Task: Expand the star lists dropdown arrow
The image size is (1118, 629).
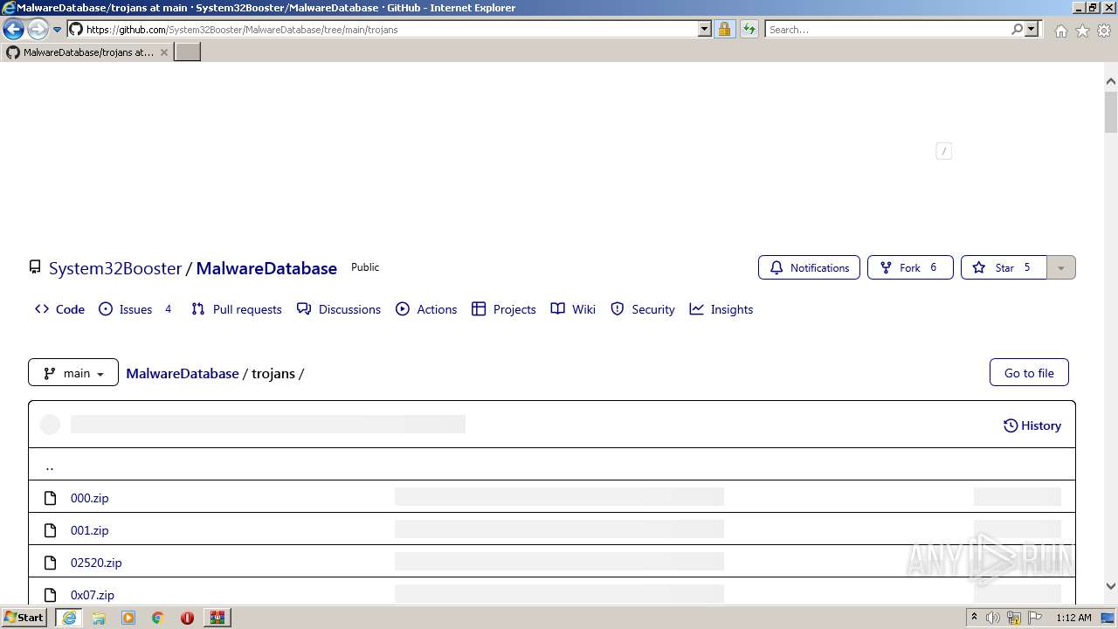Action: (x=1061, y=267)
